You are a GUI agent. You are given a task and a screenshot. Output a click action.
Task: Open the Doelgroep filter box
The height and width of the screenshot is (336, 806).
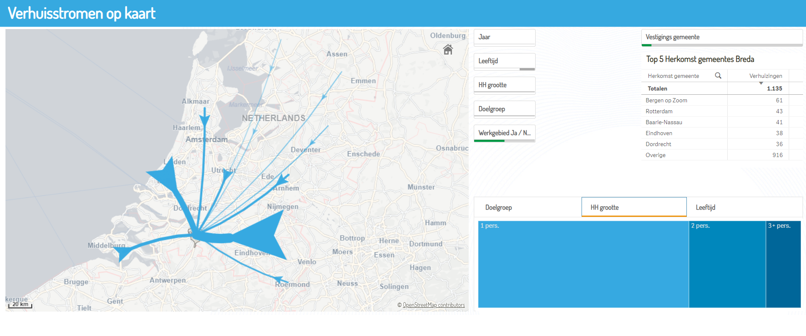pyautogui.click(x=504, y=109)
